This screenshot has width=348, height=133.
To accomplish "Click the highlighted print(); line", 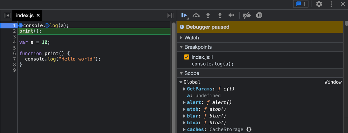I will point(94,31).
